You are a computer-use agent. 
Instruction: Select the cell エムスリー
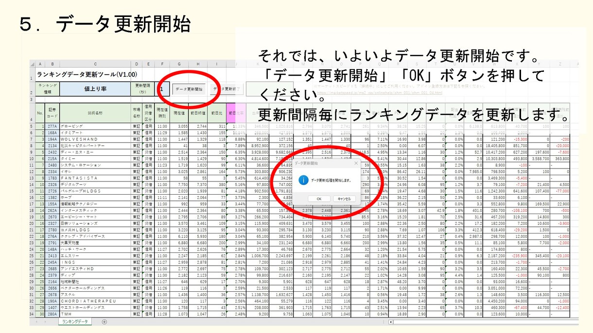tap(95, 255)
